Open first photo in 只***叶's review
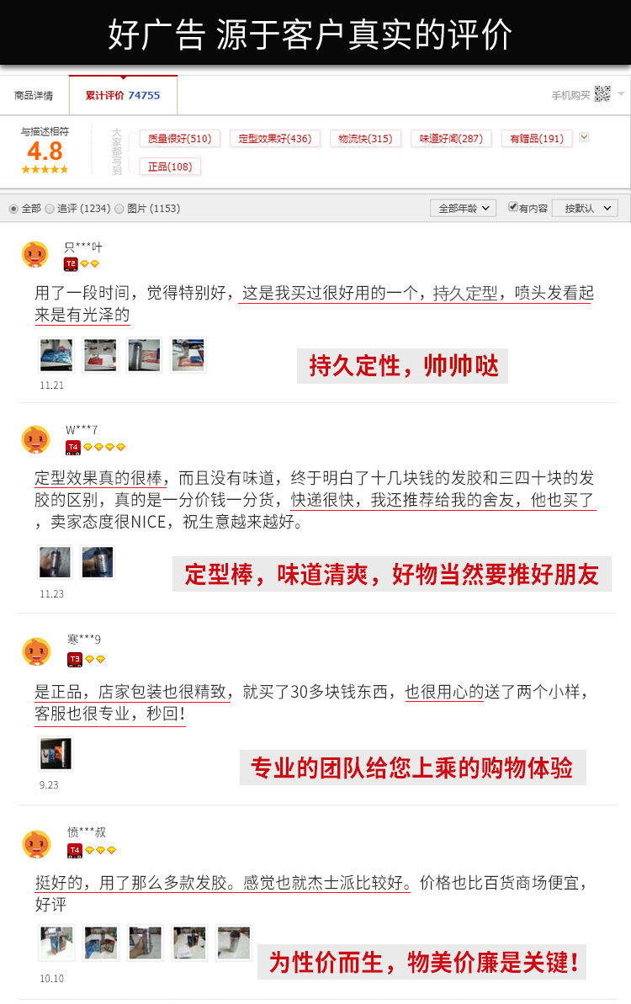The image size is (631, 1004). tap(56, 355)
